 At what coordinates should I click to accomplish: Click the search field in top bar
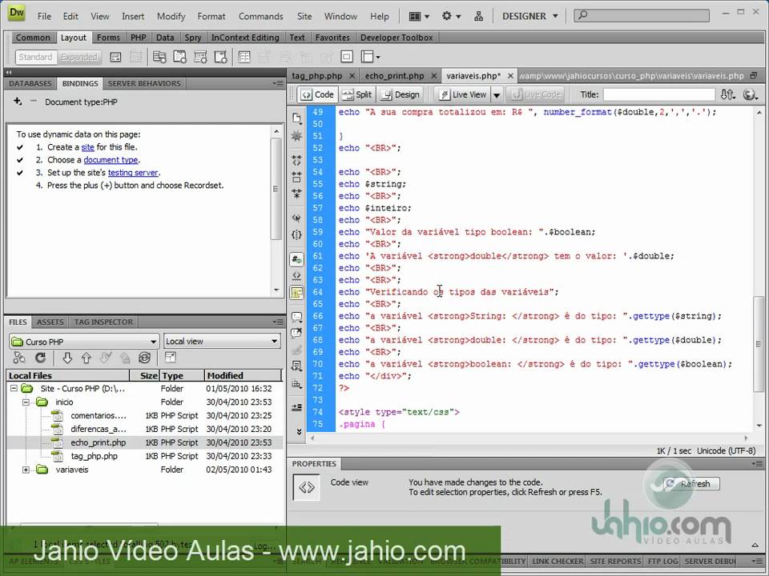pyautogui.click(x=642, y=16)
